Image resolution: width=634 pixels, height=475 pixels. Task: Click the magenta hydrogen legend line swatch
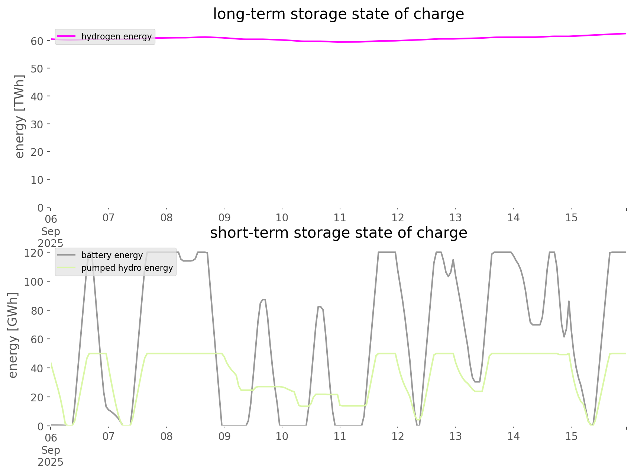[67, 36]
